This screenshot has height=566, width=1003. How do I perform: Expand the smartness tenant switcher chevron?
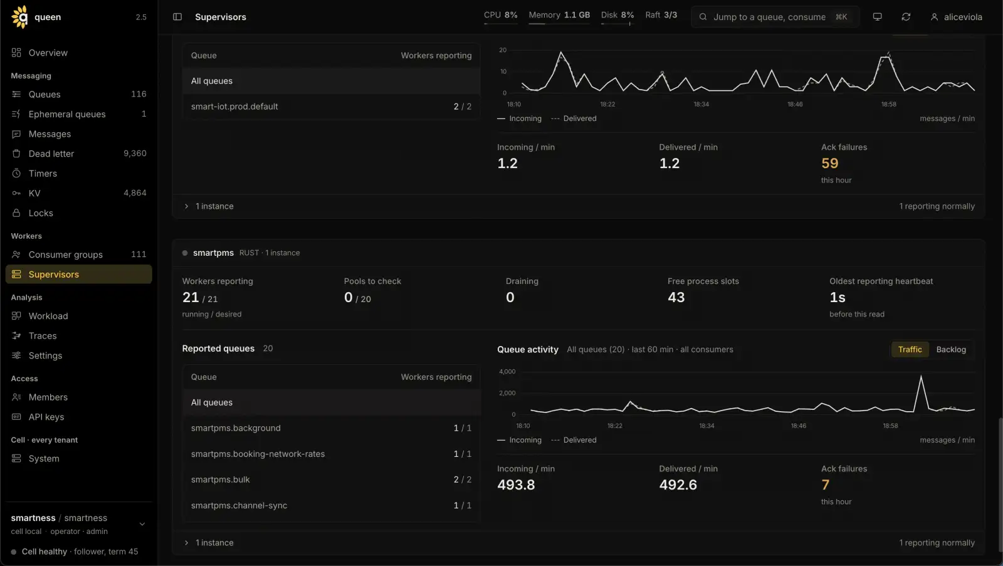(142, 524)
